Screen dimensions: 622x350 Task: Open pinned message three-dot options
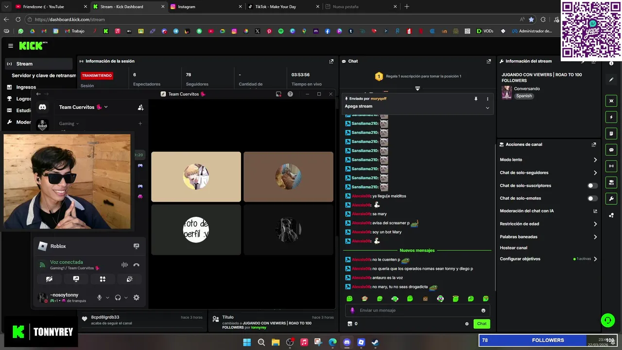tap(487, 99)
